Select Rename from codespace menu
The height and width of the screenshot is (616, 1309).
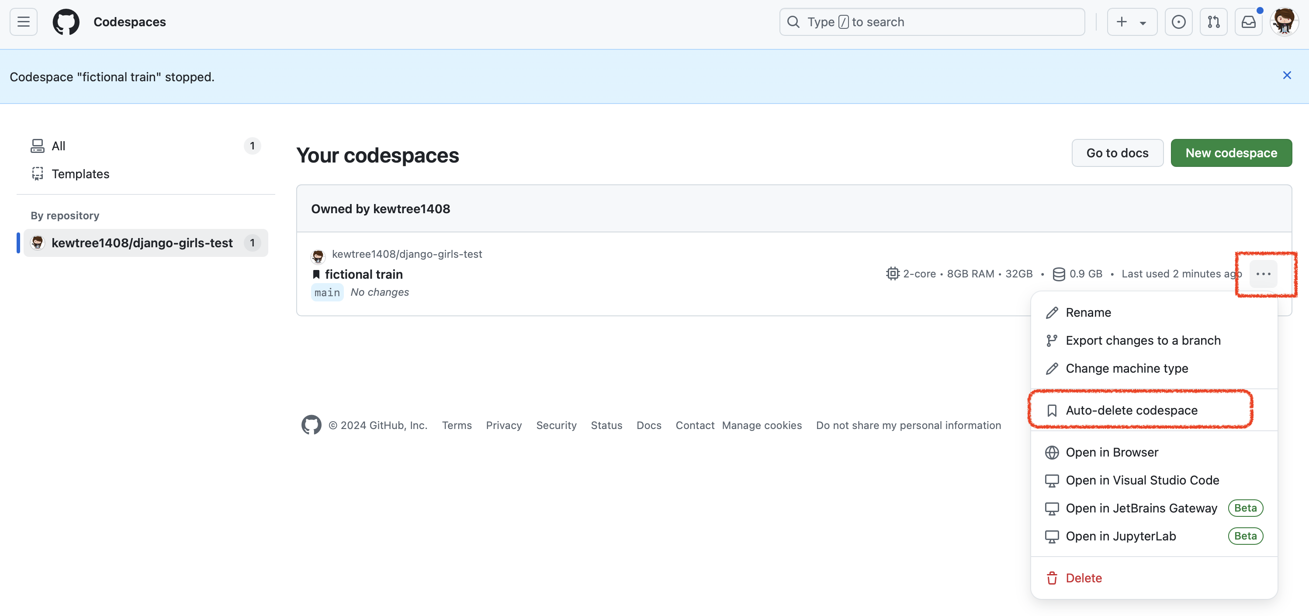[1088, 312]
